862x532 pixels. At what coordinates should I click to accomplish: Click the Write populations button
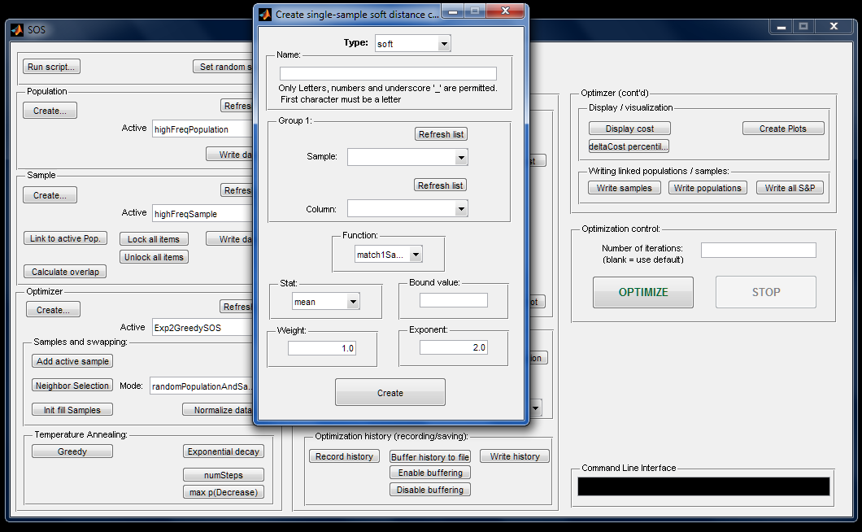[708, 188]
